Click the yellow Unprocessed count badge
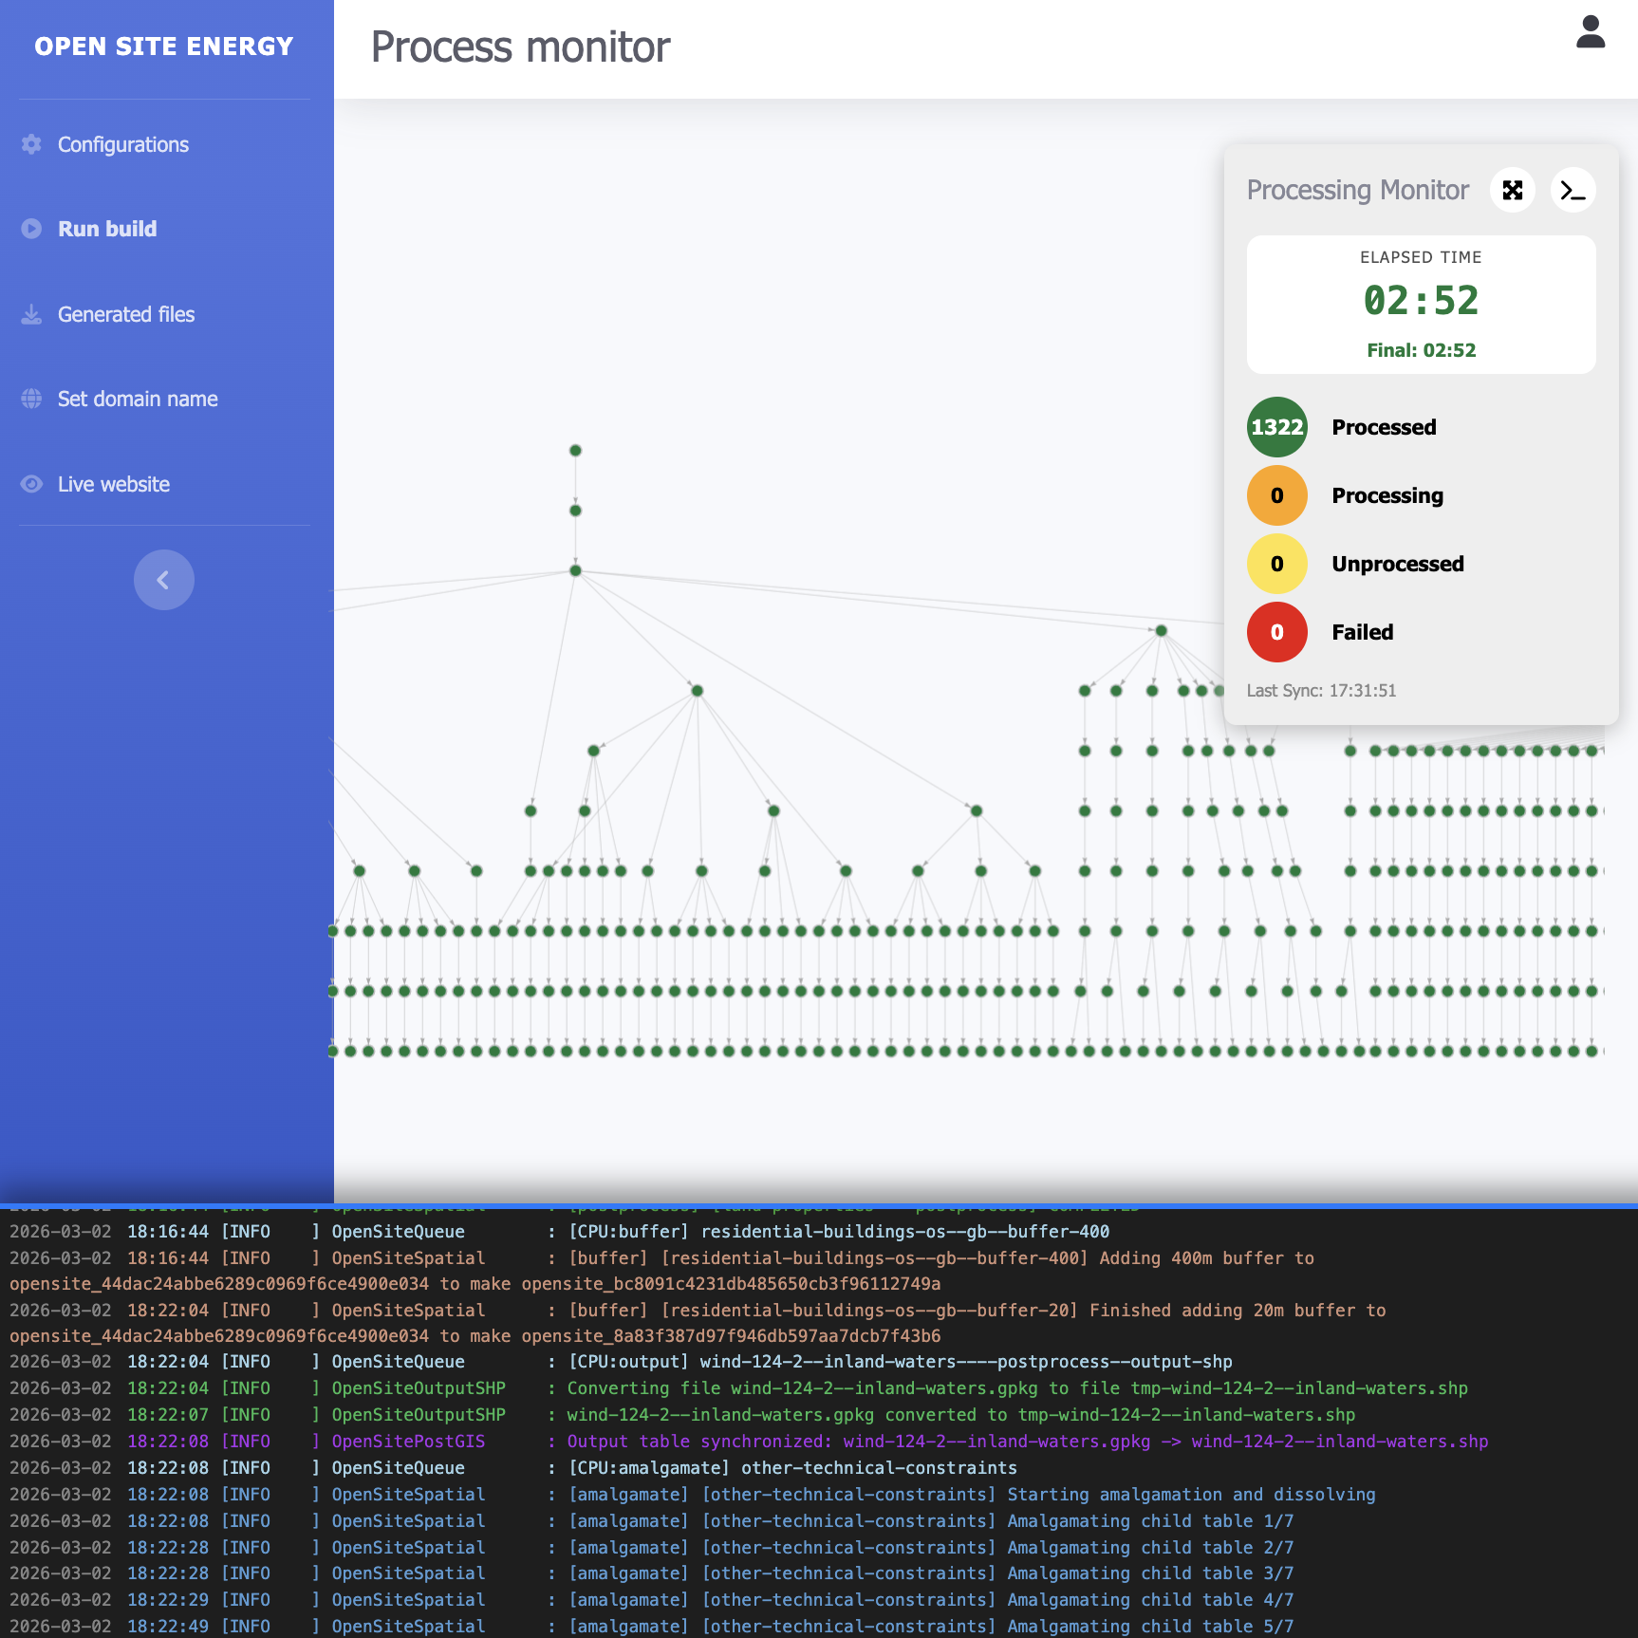This screenshot has height=1638, width=1638. click(1276, 564)
